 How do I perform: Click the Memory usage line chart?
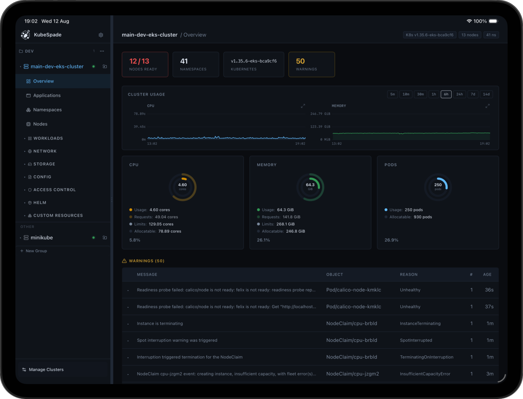pyautogui.click(x=411, y=127)
